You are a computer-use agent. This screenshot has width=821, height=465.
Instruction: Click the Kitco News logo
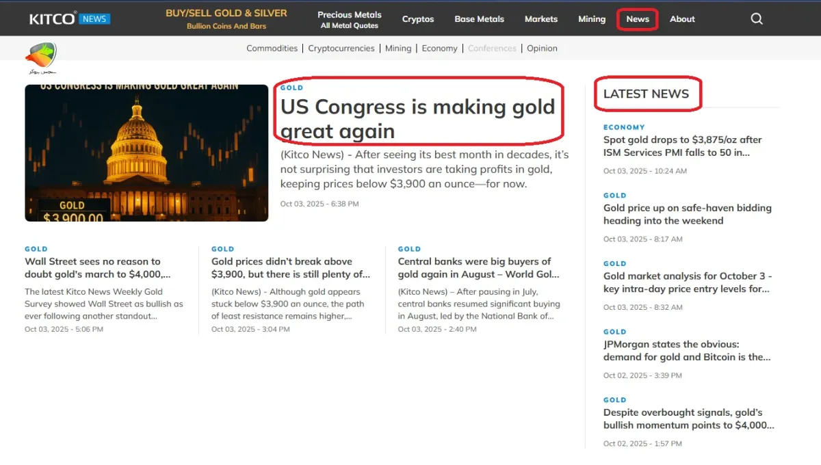tap(70, 19)
